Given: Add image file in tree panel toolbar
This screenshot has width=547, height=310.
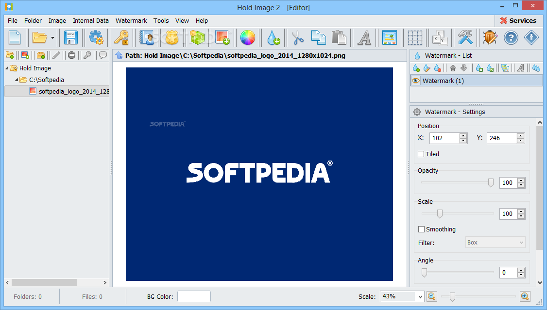Looking at the screenshot, I should 25,55.
